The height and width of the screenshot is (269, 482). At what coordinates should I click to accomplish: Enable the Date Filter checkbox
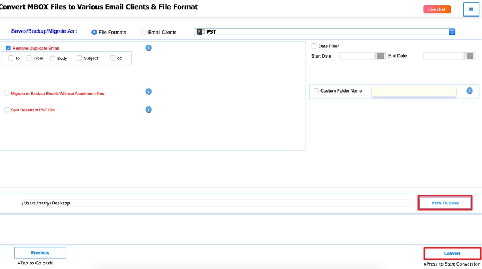click(315, 46)
